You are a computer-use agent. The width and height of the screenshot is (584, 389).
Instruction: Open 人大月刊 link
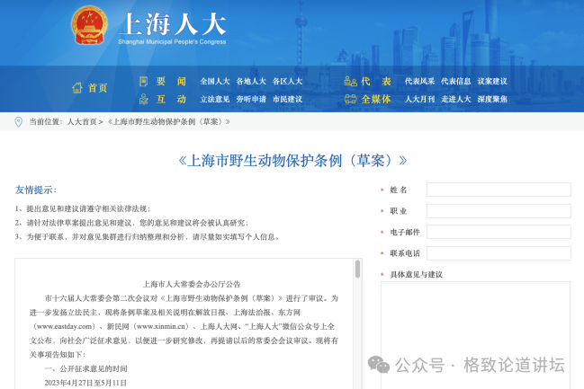[x=419, y=99]
